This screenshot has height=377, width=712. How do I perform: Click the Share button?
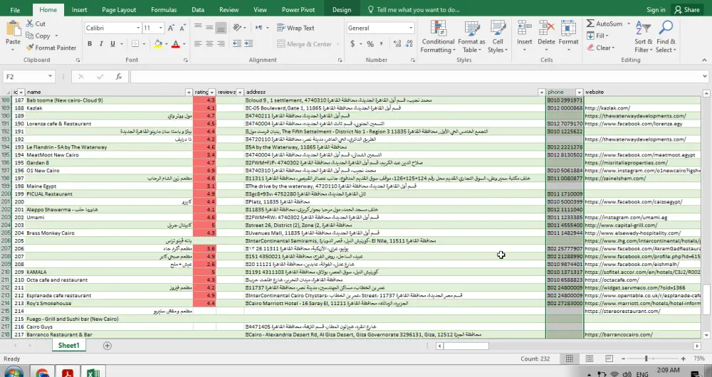[686, 9]
